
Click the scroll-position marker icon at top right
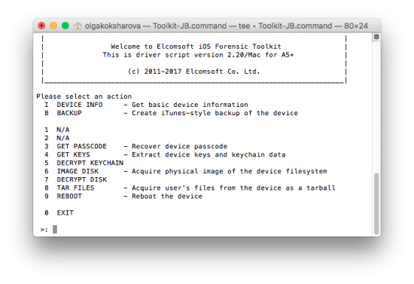376,37
